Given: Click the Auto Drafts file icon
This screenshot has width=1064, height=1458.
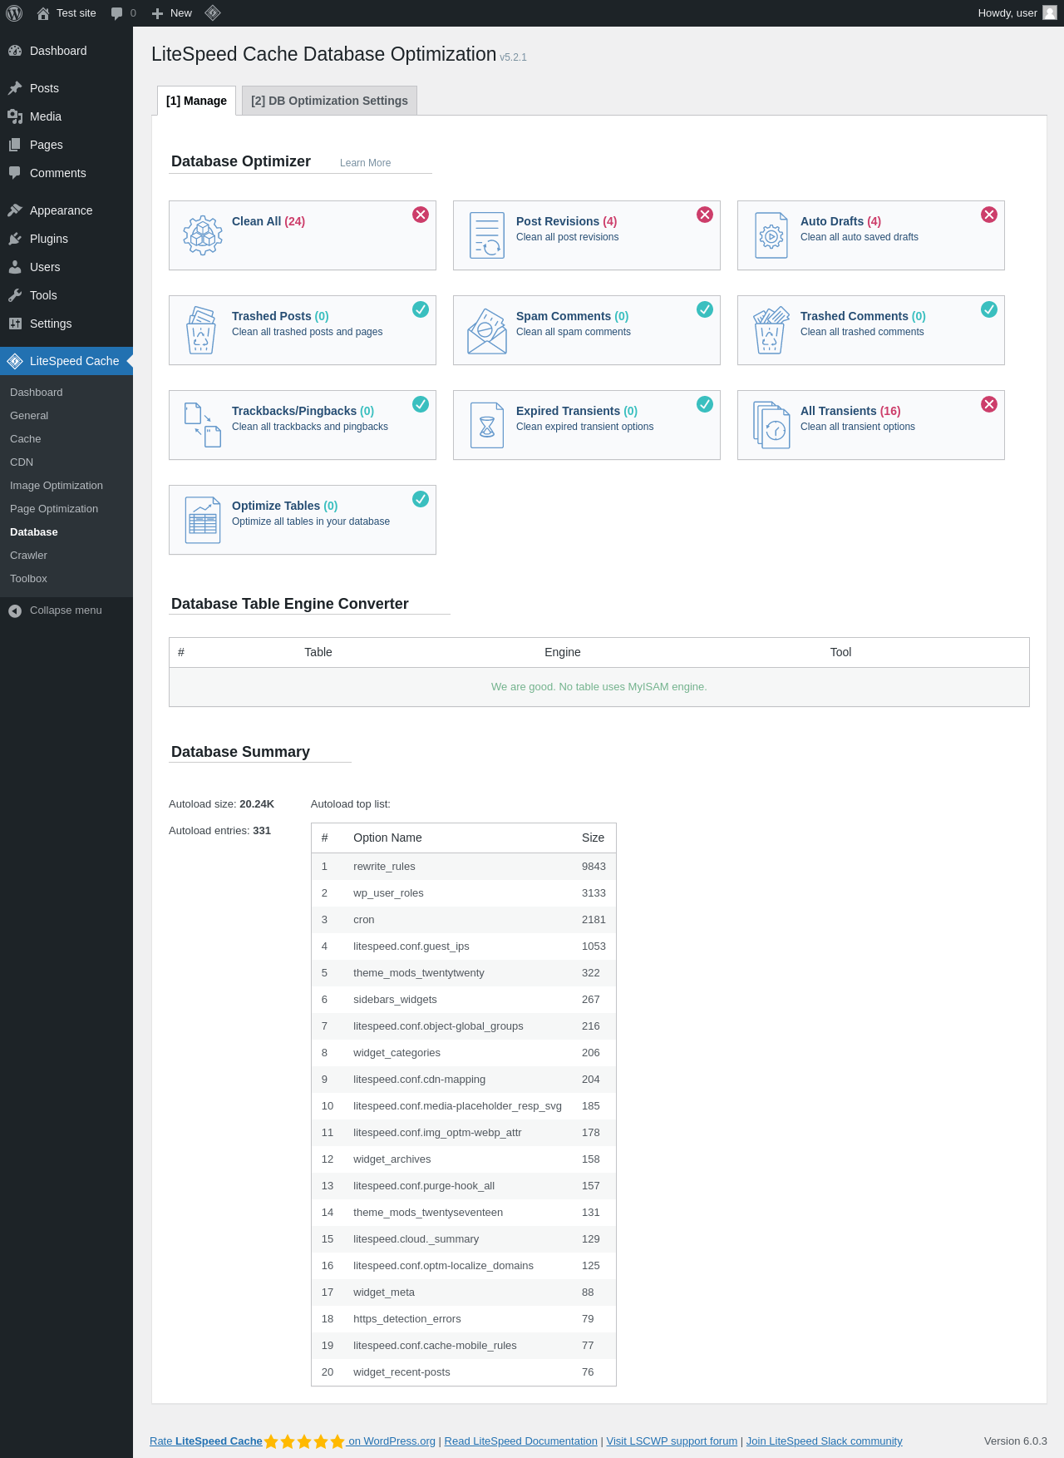Looking at the screenshot, I should (771, 235).
